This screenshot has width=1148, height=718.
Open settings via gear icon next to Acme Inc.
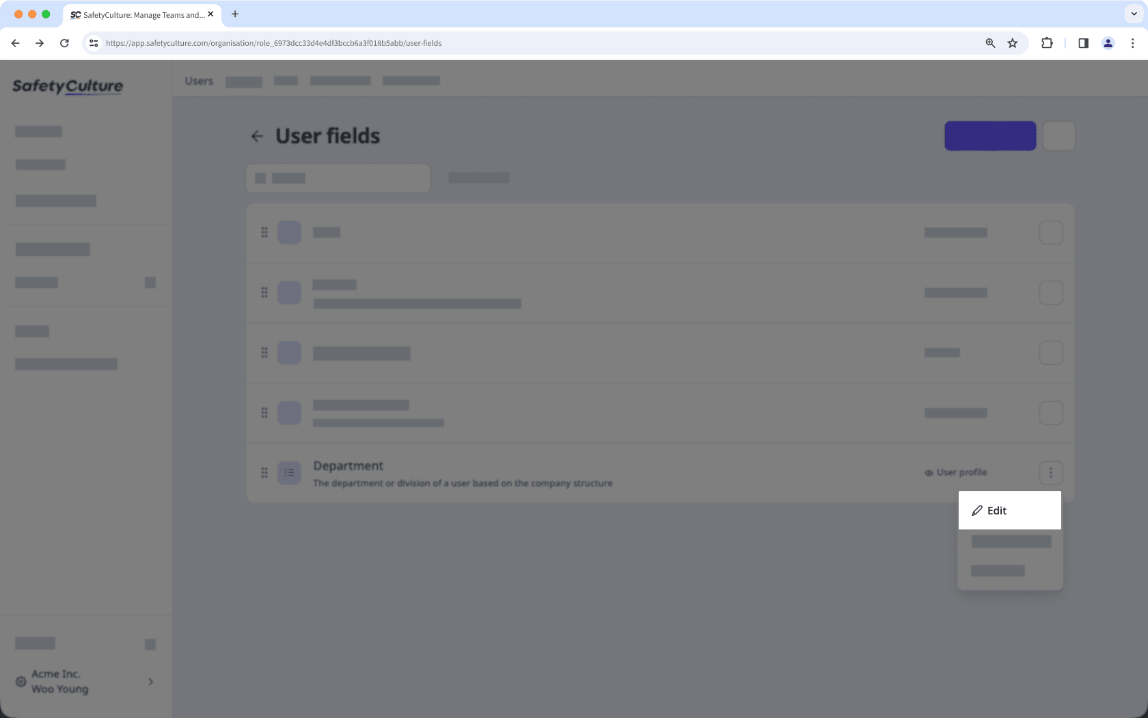pos(20,681)
